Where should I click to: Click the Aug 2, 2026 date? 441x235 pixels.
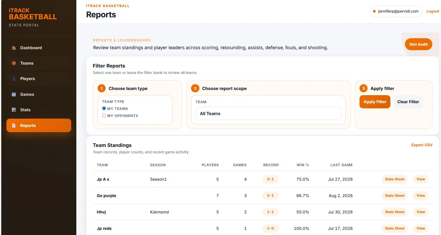[x=341, y=196]
